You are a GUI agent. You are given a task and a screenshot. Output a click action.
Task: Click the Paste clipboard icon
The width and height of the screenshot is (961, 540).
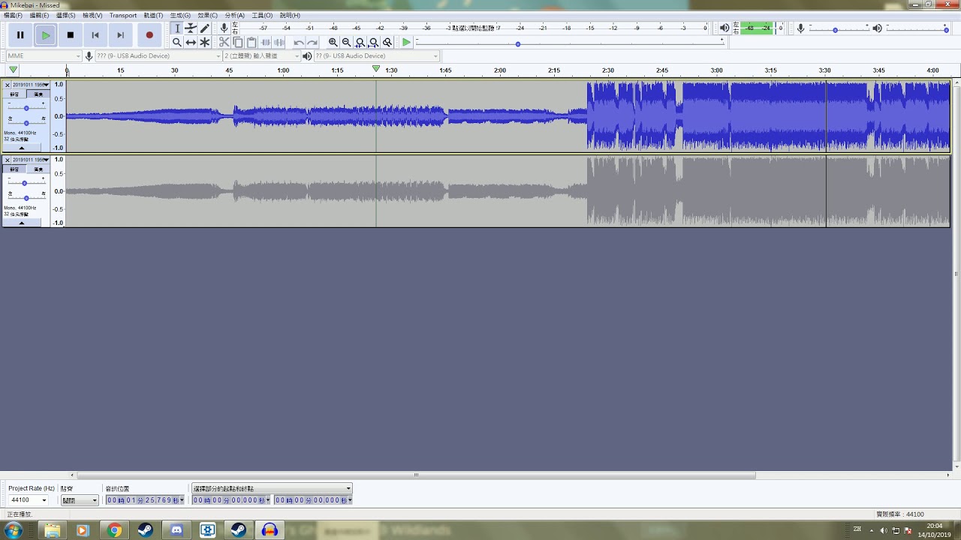click(252, 43)
